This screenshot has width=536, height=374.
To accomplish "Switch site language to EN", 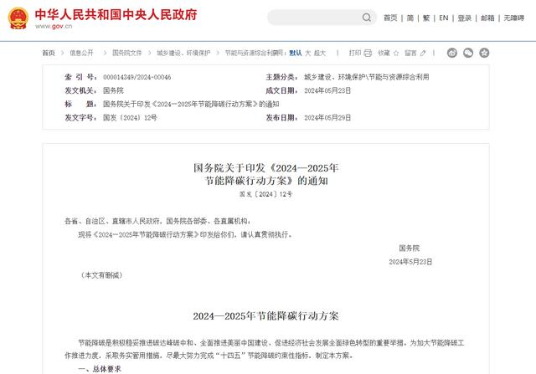I will (443, 18).
